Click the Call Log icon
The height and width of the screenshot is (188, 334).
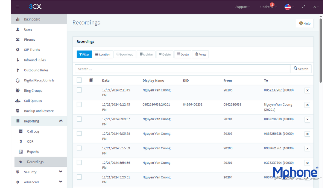pyautogui.click(x=21, y=131)
